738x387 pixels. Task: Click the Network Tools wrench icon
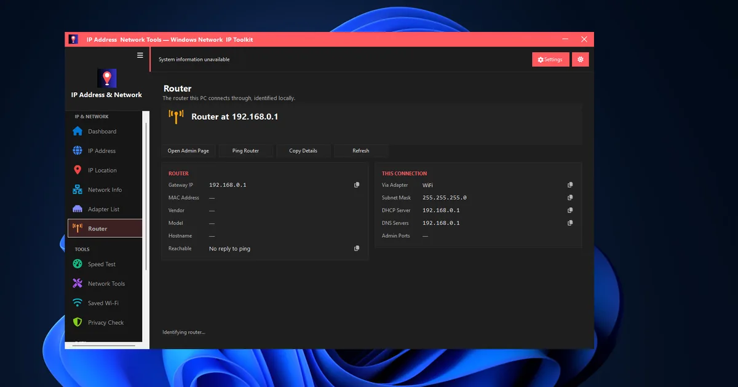(x=77, y=283)
